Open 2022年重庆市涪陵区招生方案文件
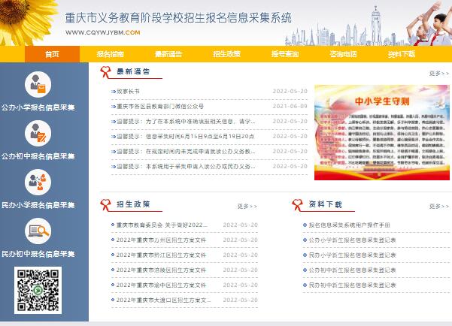The height and width of the screenshot is (326, 452). pos(161,270)
